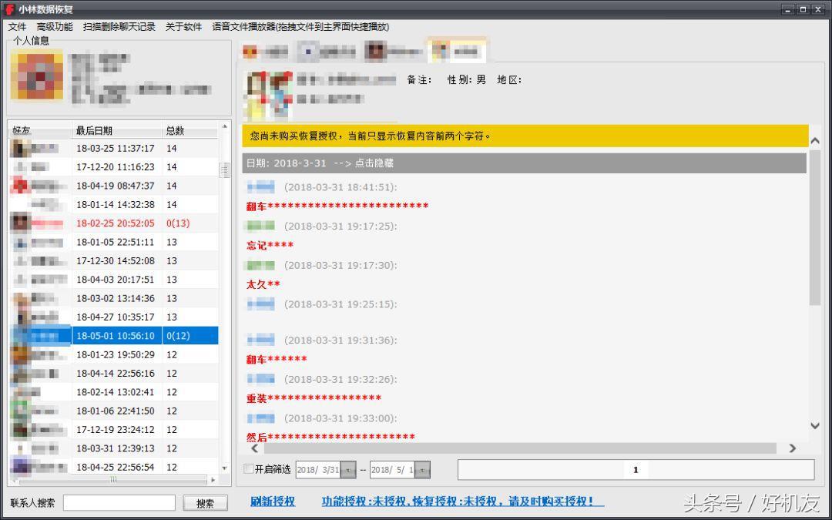Enable the 开启筛选 filter checkbox
This screenshot has width=832, height=520.
point(248,469)
